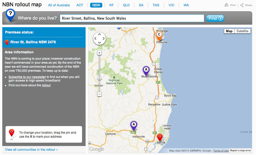This screenshot has height=155, width=256.
Task: Click the blue question mark pin
Action: click(x=10, y=15)
